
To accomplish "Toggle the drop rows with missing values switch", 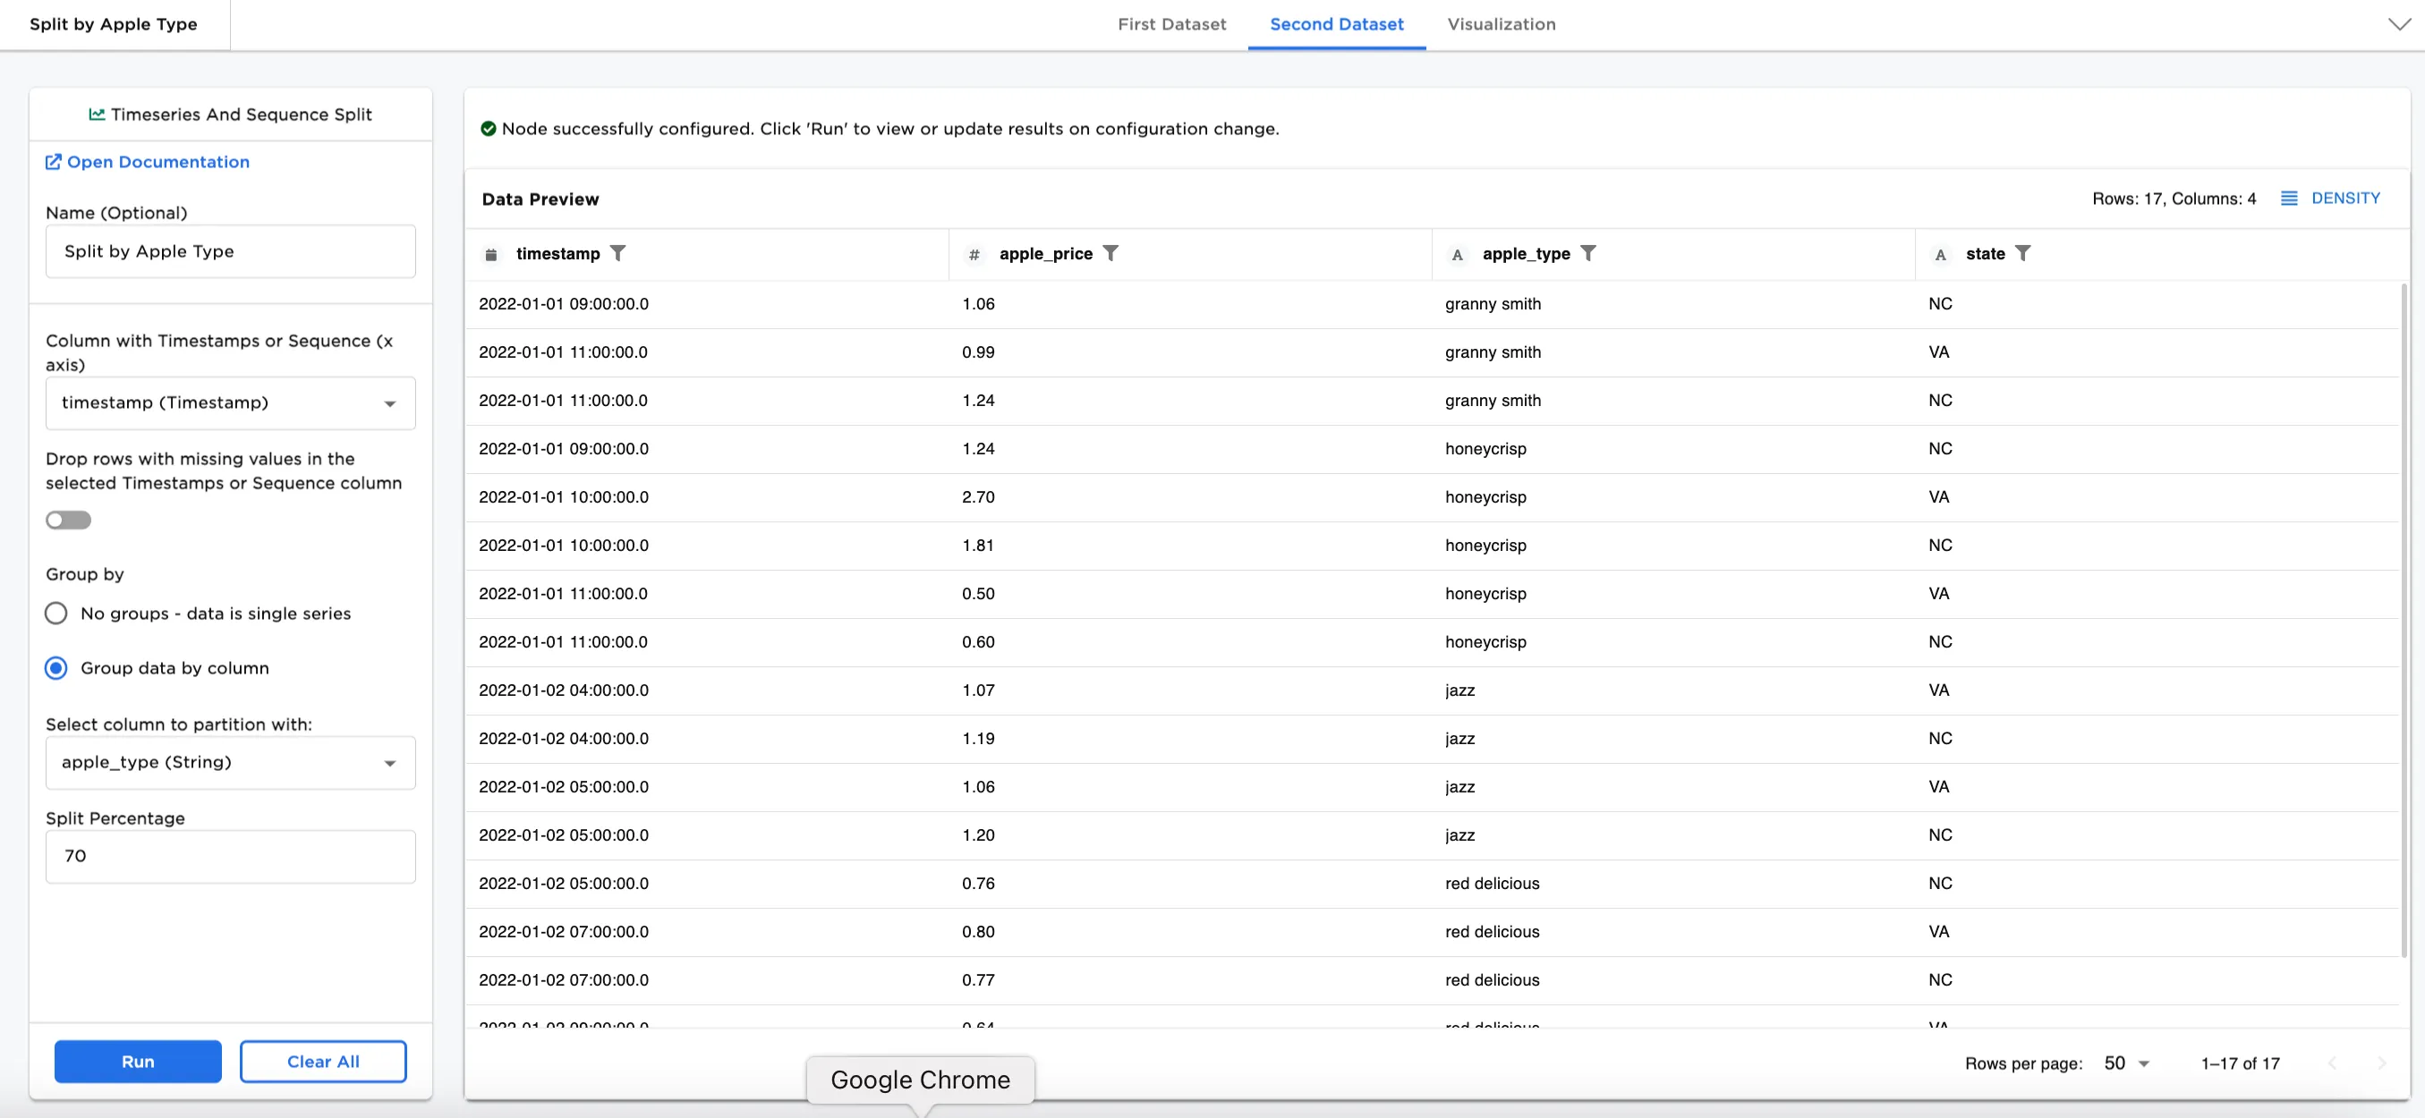I will (68, 521).
